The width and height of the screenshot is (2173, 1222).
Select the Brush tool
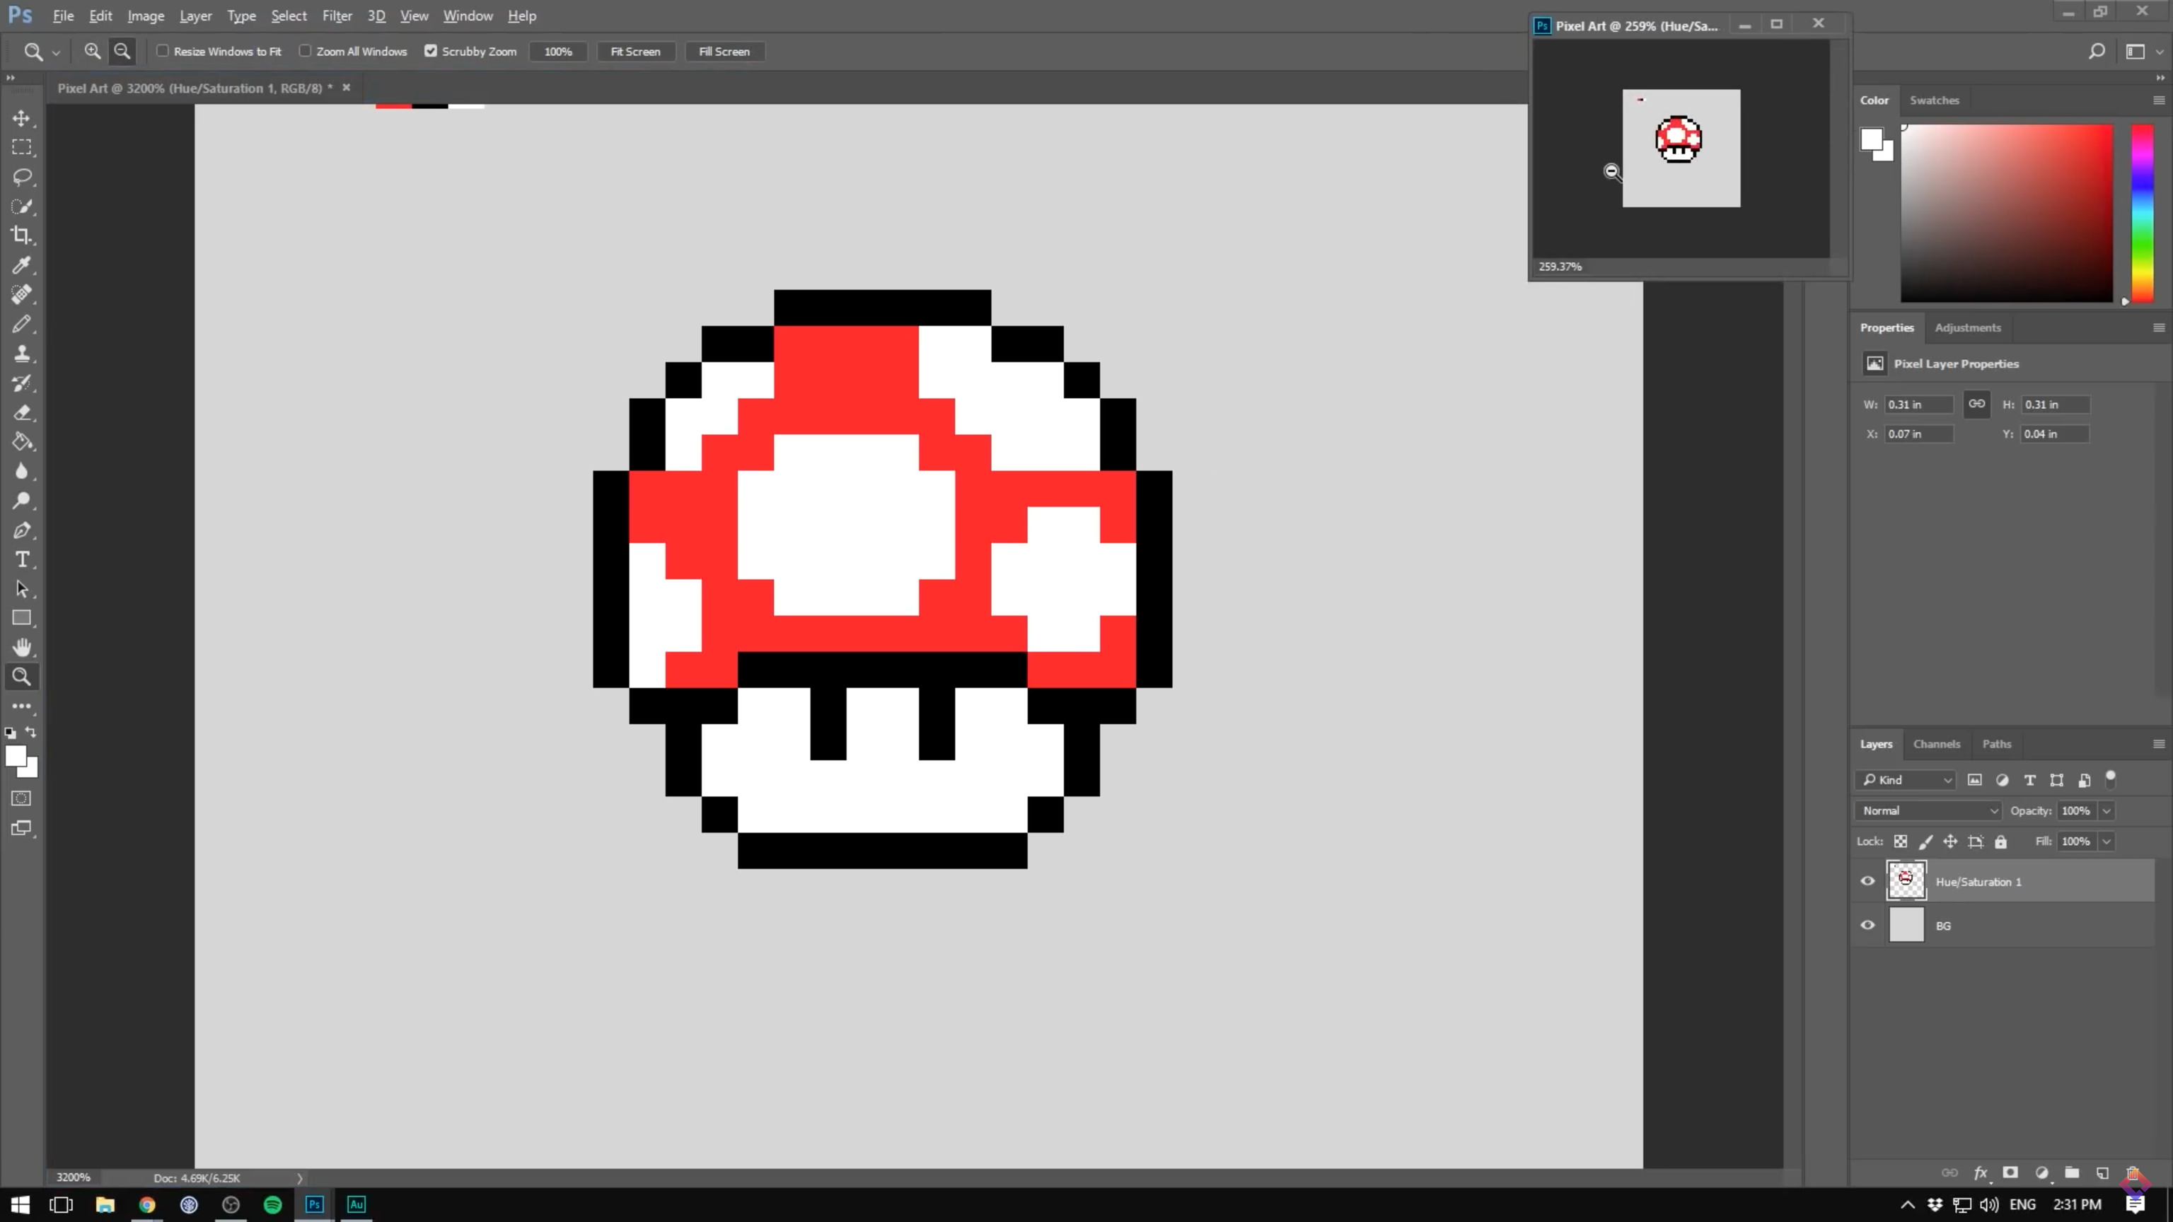pyautogui.click(x=22, y=324)
